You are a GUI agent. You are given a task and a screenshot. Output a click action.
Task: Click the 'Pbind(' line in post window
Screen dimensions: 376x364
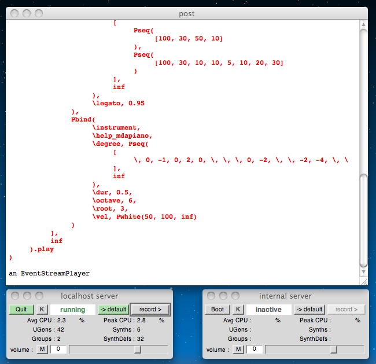[83, 119]
